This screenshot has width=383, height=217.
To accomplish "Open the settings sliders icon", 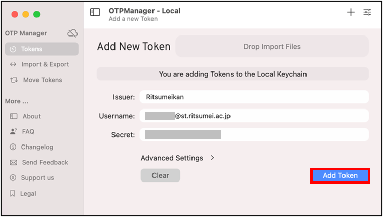I will point(367,12).
